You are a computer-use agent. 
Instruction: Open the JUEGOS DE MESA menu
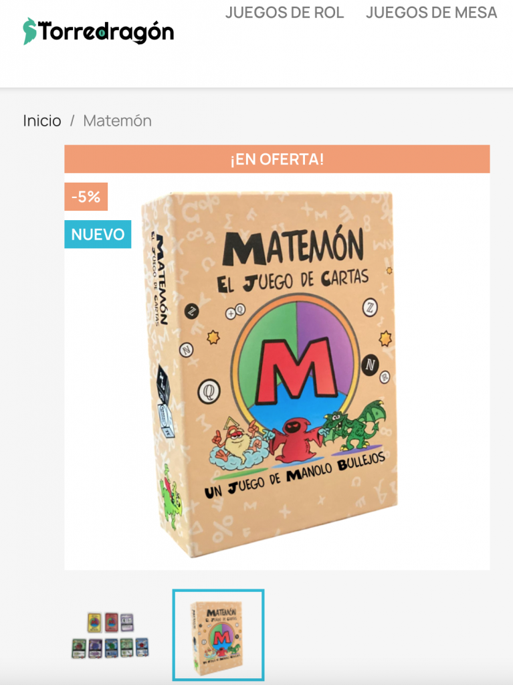[431, 13]
